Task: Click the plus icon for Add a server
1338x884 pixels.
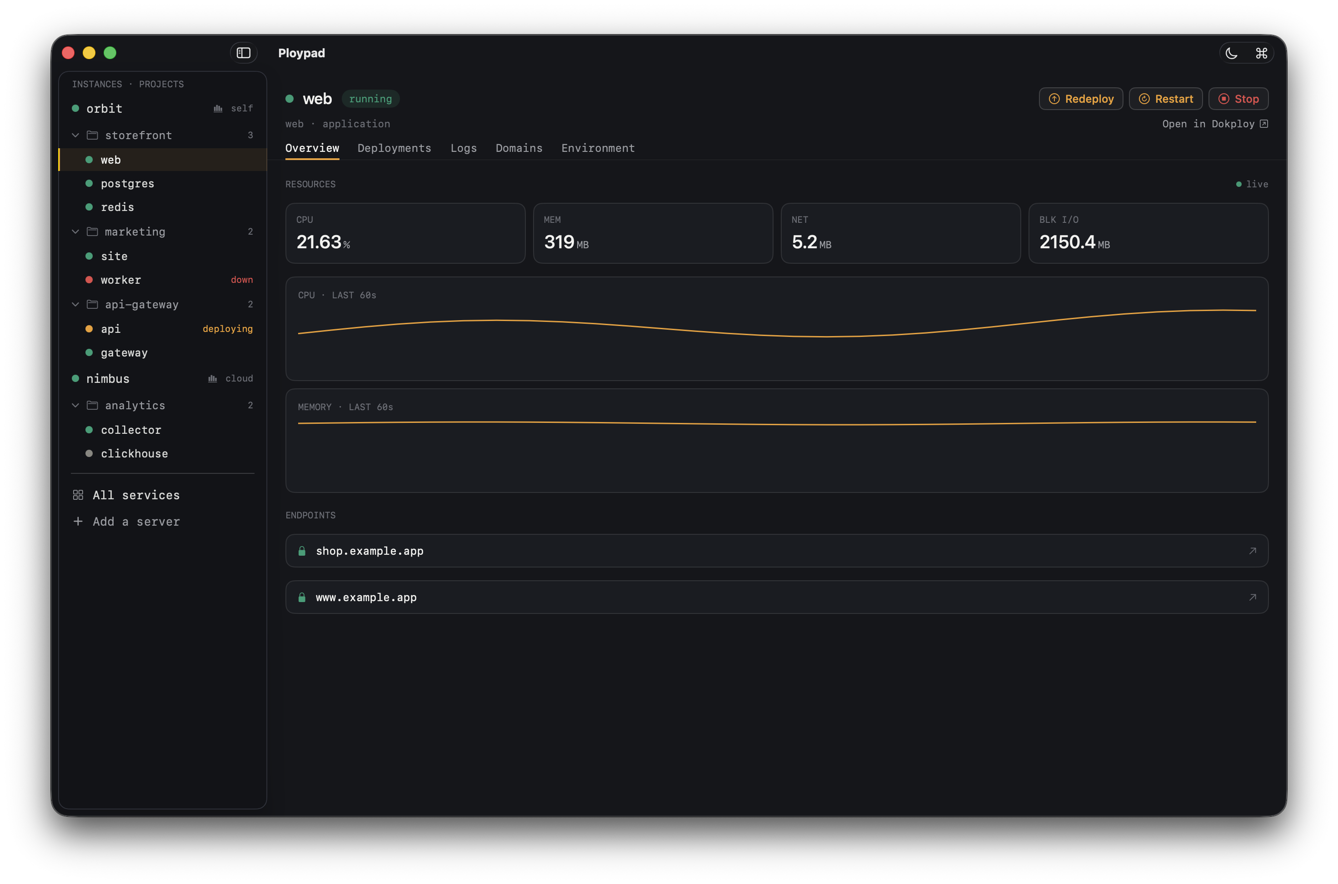Action: [78, 522]
